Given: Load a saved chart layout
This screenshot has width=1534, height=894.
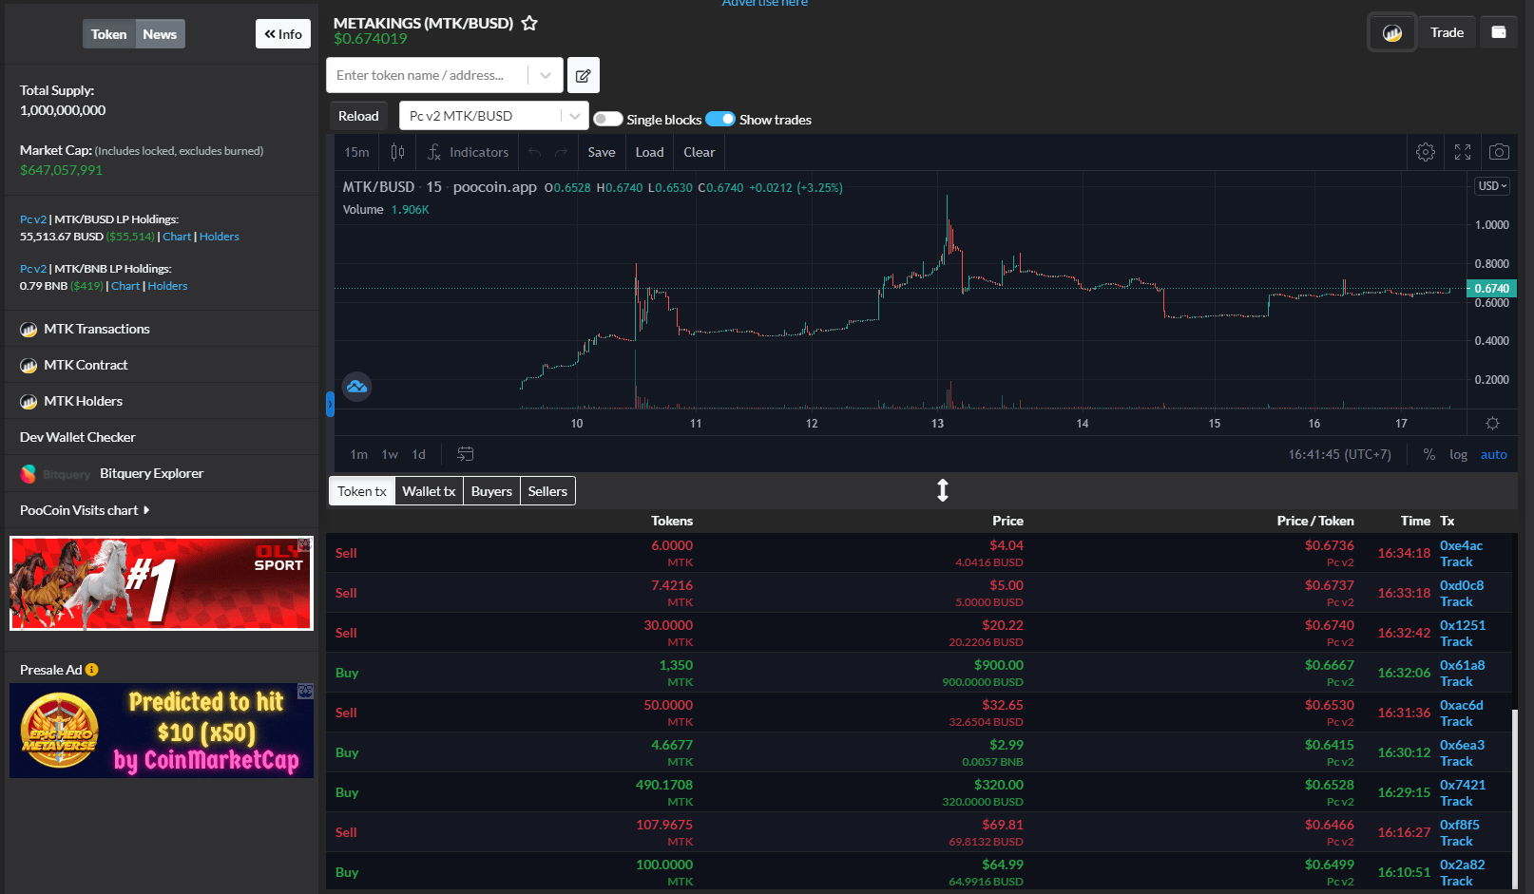Looking at the screenshot, I should tap(650, 152).
